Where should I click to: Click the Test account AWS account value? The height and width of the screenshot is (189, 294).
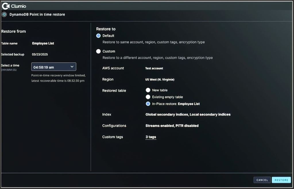click(154, 68)
